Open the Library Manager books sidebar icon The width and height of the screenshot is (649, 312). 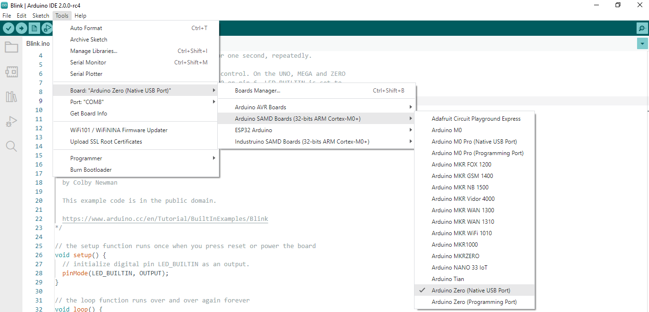coord(11,97)
